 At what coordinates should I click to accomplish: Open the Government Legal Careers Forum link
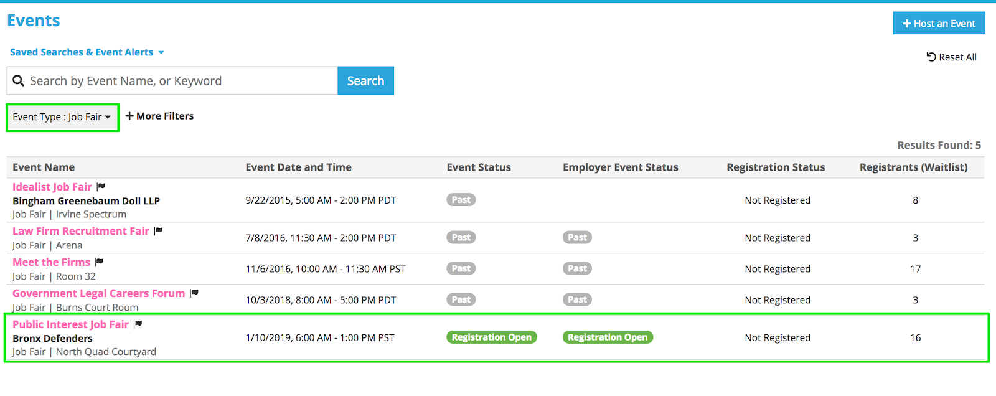[98, 293]
